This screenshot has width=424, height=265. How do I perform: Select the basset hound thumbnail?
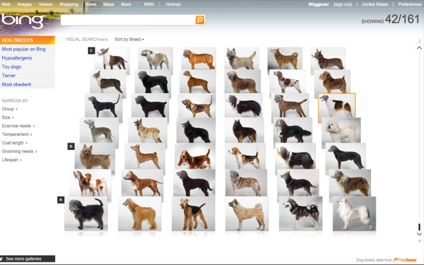pyautogui.click(x=195, y=156)
